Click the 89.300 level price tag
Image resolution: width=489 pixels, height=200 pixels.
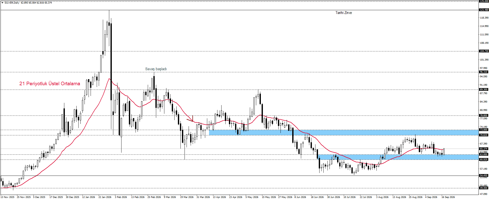point(484,90)
